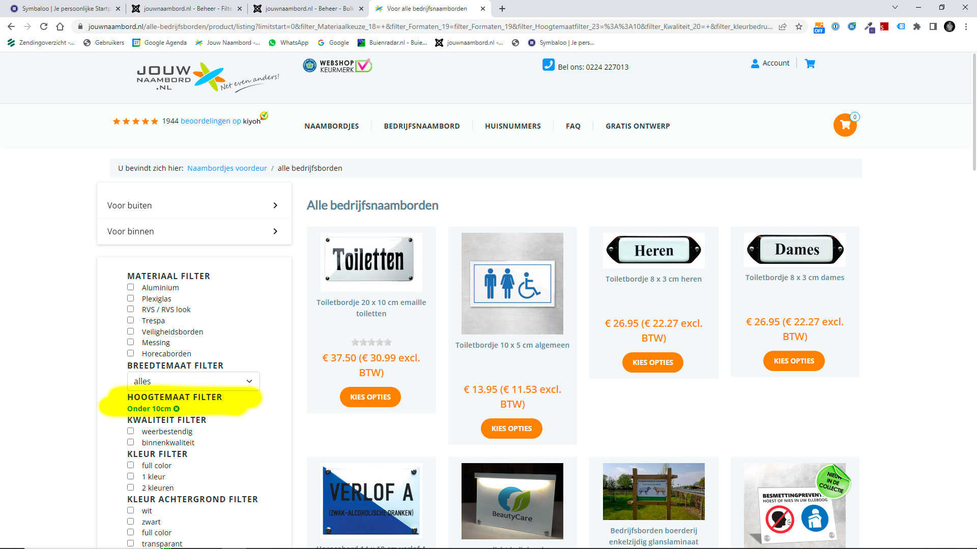Click the small blue cart icon beside Account
The height and width of the screenshot is (549, 977).
coord(810,64)
